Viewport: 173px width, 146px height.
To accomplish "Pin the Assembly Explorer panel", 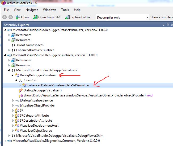I will pyautogui.click(x=168, y=25).
